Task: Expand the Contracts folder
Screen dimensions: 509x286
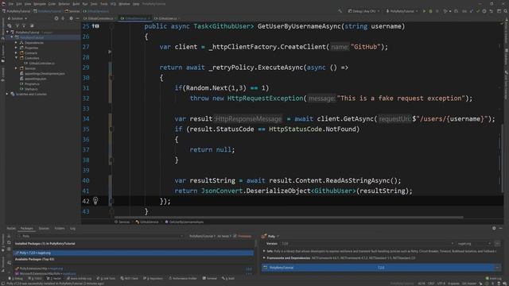Action: pos(16,53)
